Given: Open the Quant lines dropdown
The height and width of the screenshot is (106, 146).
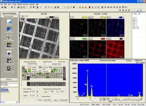Looking at the screenshot, I should [x=34, y=95].
